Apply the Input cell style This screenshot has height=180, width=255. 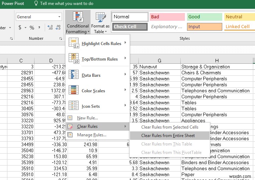pos(204,27)
